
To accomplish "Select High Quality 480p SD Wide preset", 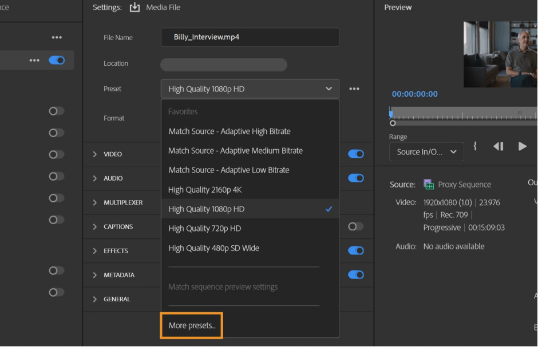I will (250, 248).
